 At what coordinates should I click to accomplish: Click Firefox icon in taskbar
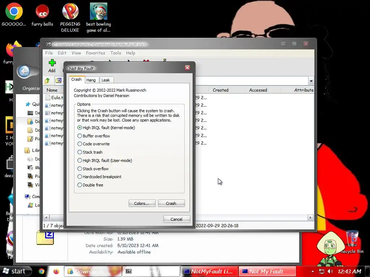56,271
